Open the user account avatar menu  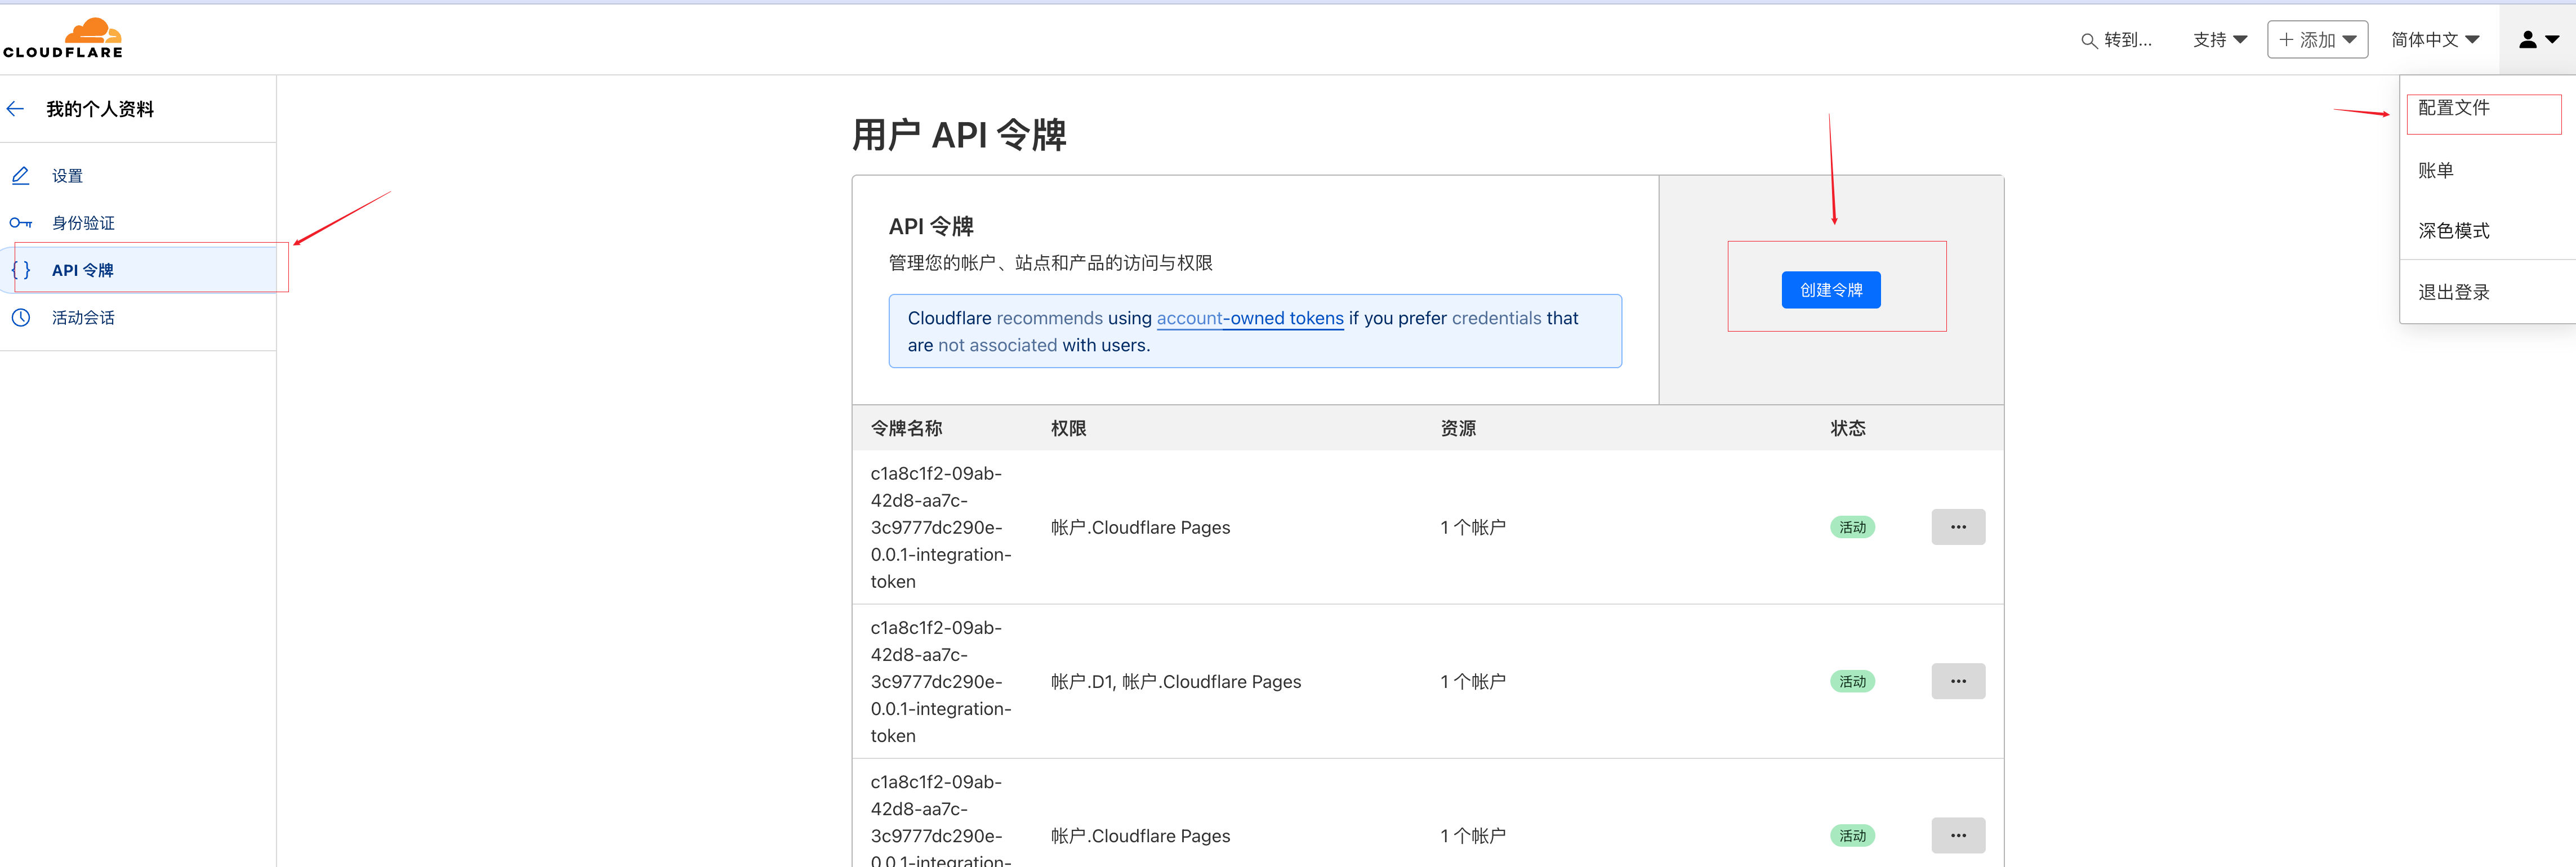pyautogui.click(x=2537, y=40)
